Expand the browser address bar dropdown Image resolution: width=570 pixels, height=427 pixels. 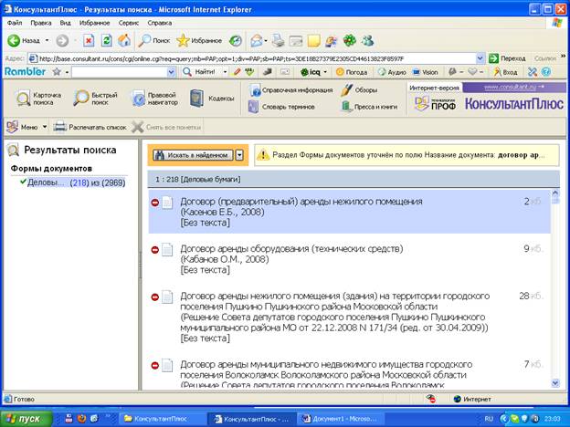tap(480, 57)
